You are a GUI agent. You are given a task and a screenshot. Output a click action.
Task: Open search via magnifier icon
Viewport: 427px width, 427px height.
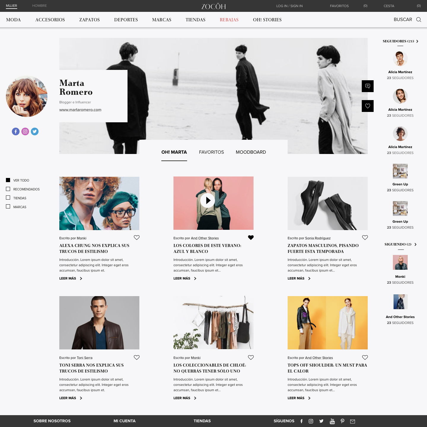point(419,20)
